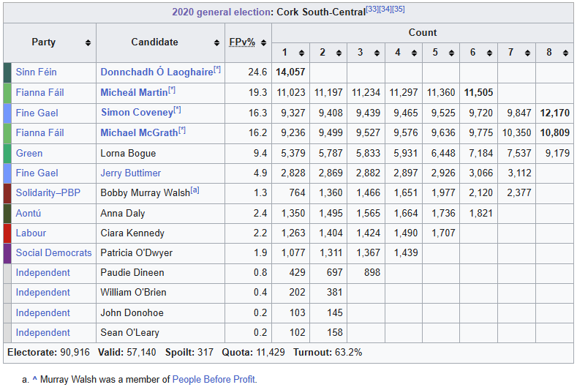The image size is (577, 390).
Task: Open Independent link in William O'Brien row
Action: click(42, 293)
